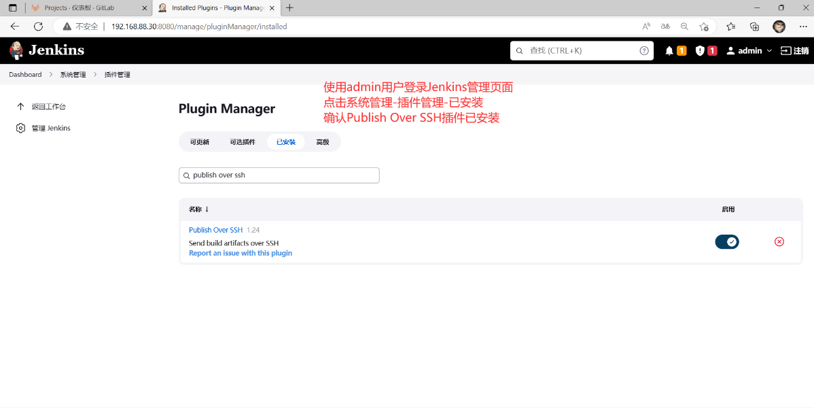Uninstall Publish Over SSH via red X icon
814x408 pixels.
pos(779,241)
